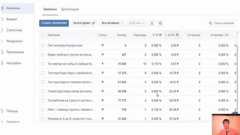Viewport: 240px width, 135px height.
Task: Switch to the Детализация tab
Action: [x=70, y=9]
